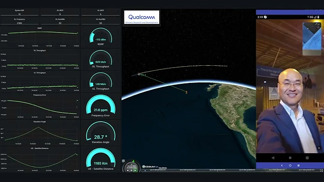Click the DL Throughput chart title
Screen dimensions: 324x182
click(40, 50)
